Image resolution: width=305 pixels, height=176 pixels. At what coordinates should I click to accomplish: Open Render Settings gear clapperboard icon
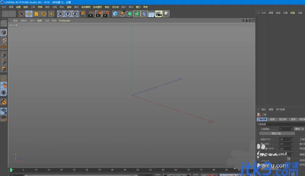(x=106, y=14)
